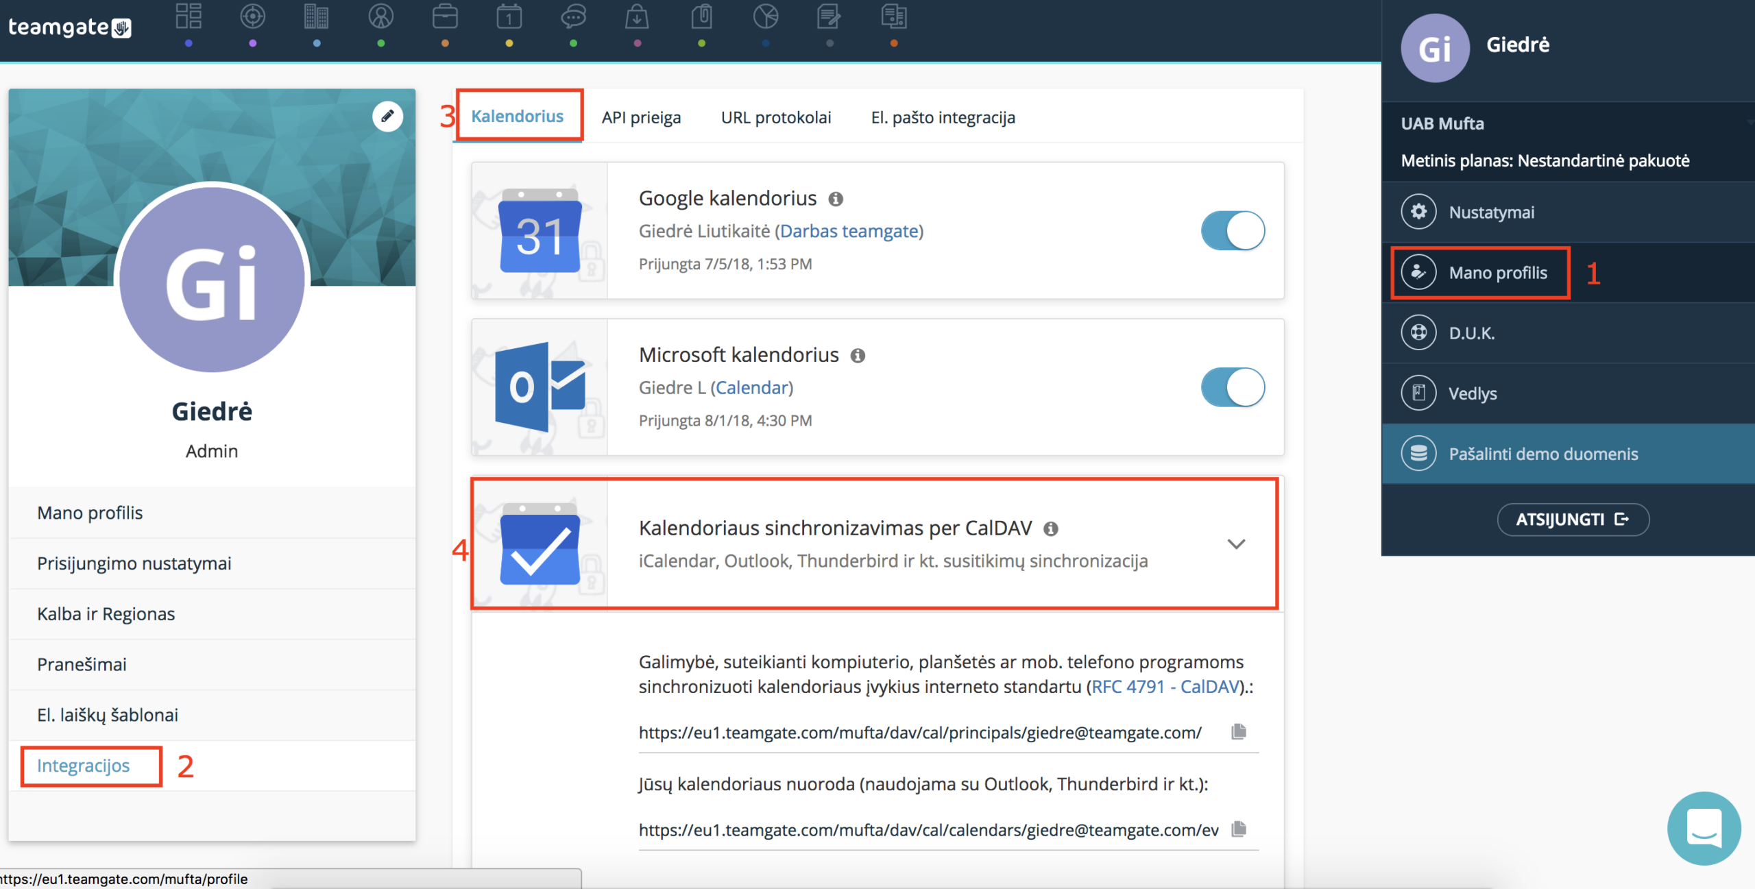Open the calendar day icon in top navigation
Image resolution: width=1755 pixels, height=889 pixels.
click(509, 16)
